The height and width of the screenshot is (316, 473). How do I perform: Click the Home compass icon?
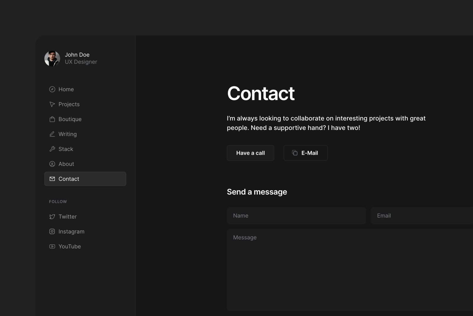click(52, 89)
